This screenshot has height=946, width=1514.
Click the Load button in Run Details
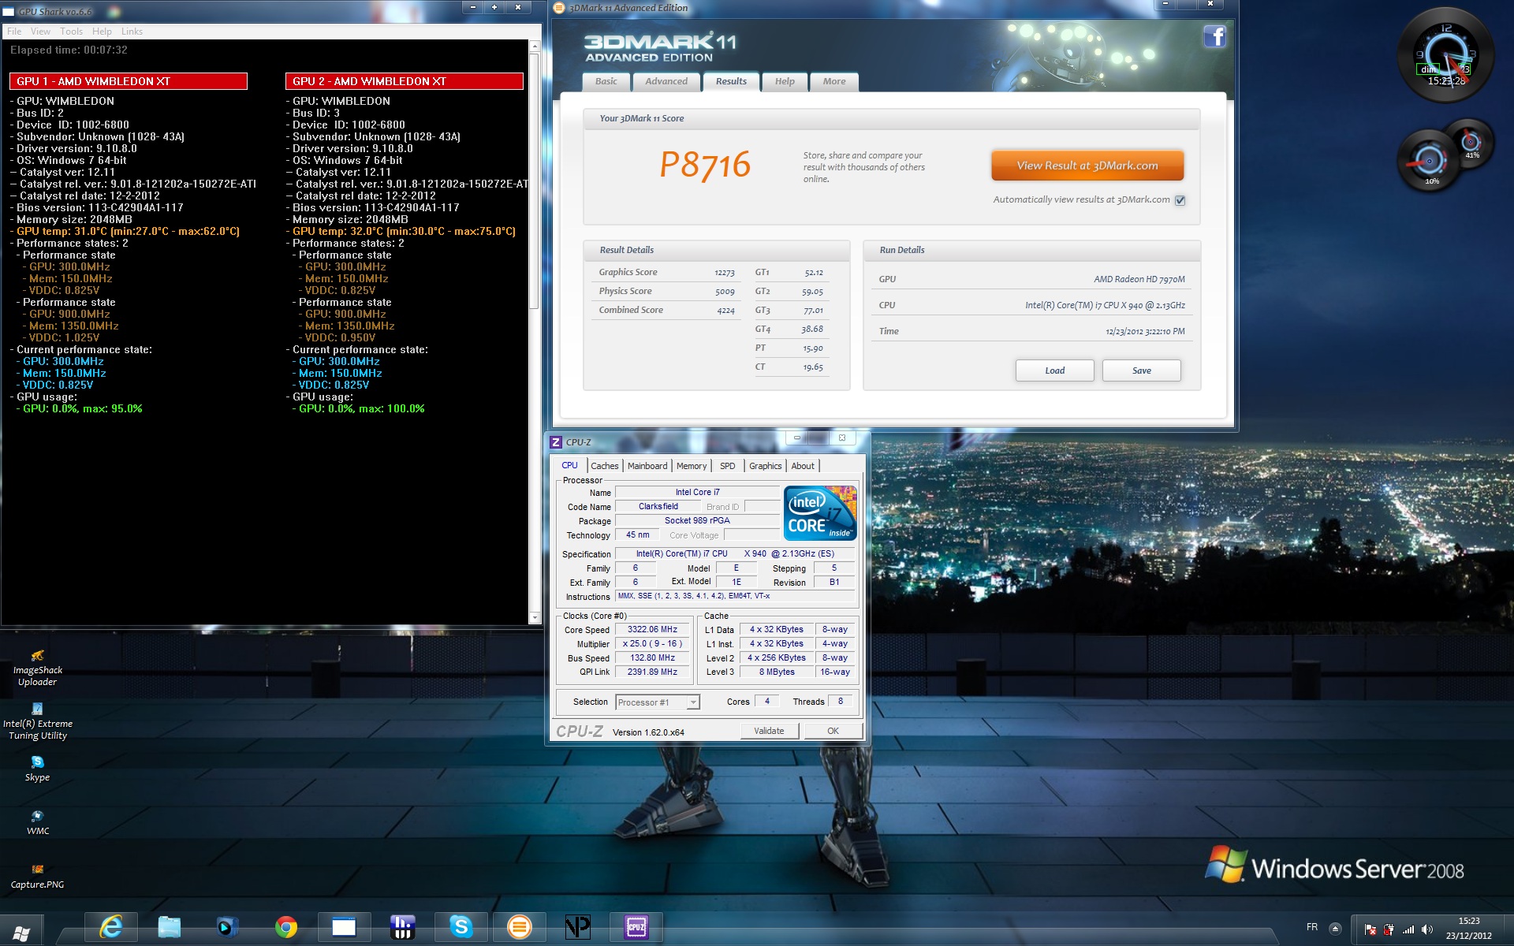point(1054,371)
